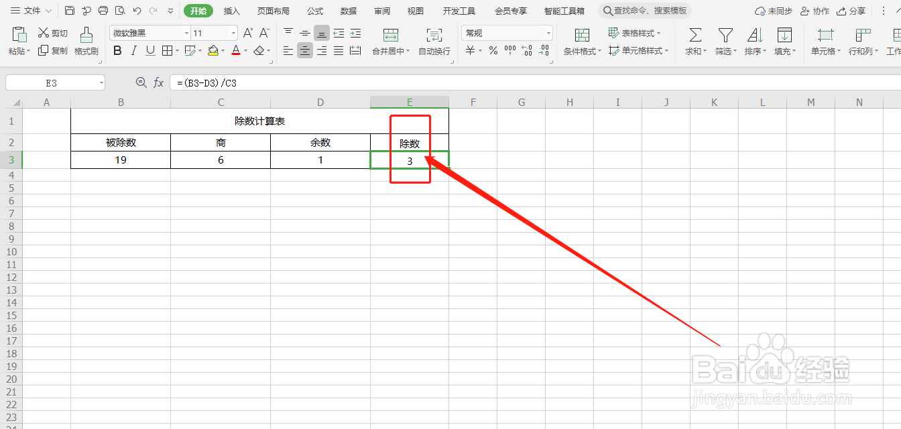Image resolution: width=901 pixels, height=429 pixels.
Task: Click the thousands separator (000) icon
Action: point(510,50)
